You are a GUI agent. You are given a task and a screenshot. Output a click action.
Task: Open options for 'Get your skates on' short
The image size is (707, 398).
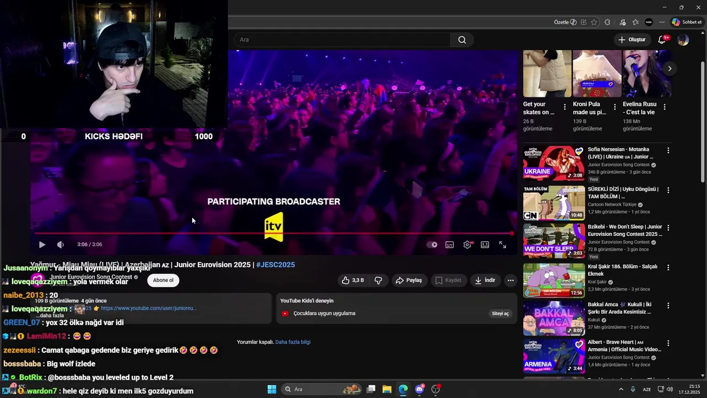[564, 107]
